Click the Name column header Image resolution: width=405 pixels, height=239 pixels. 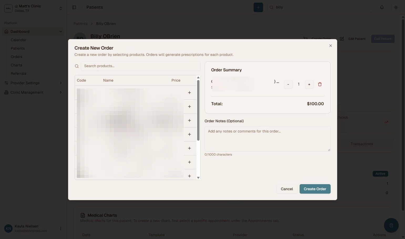point(108,80)
